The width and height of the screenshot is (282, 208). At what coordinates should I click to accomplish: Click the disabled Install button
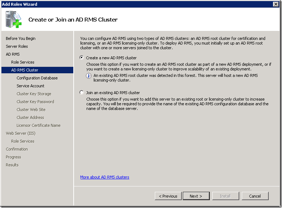point(226,196)
